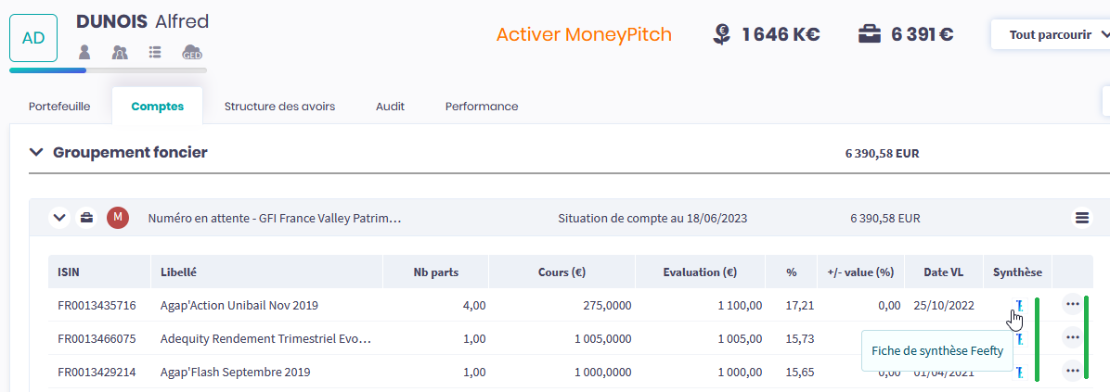
Task: Open the family members group icon
Action: click(x=120, y=52)
